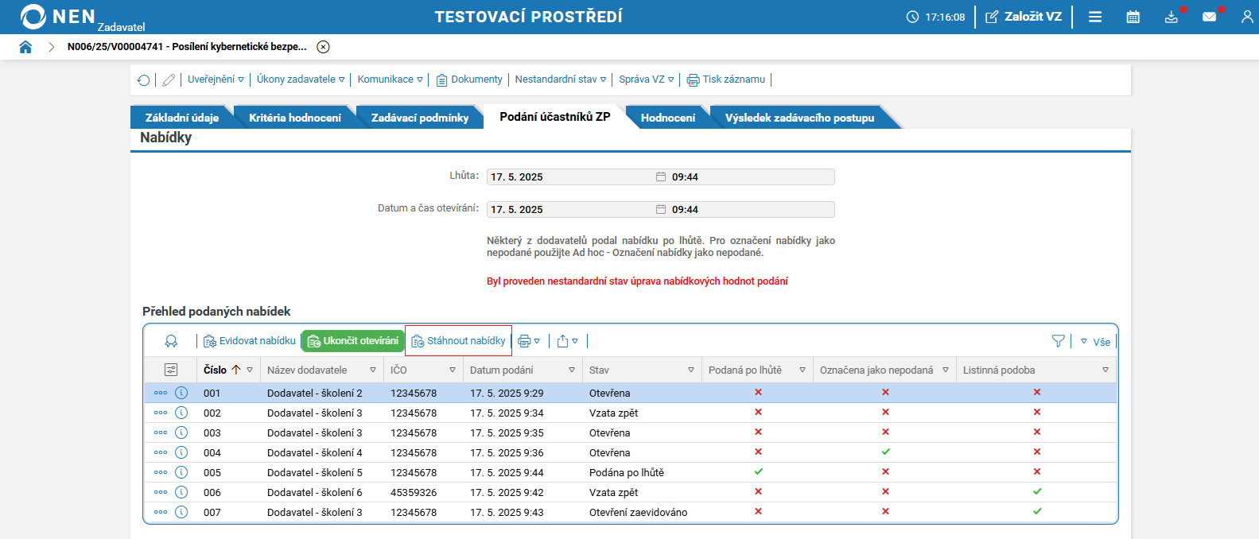The height and width of the screenshot is (539, 1259).
Task: Open the Nestandardní stav dropdown
Action: (561, 79)
